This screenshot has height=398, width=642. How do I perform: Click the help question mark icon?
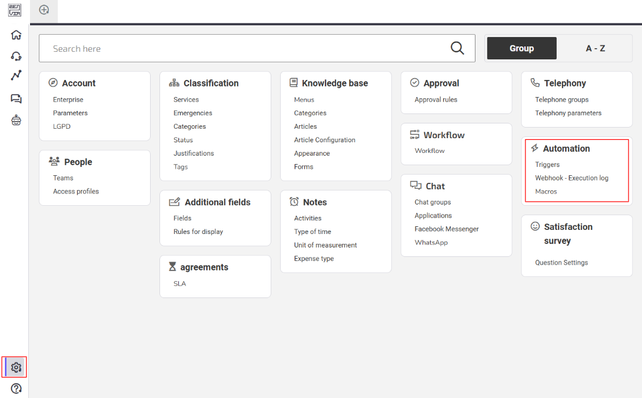click(16, 389)
